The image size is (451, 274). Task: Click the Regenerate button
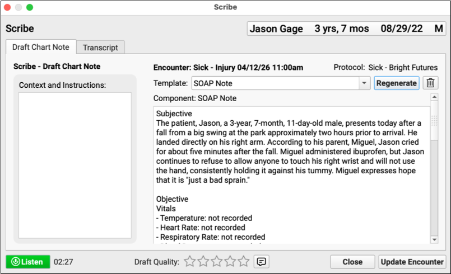pyautogui.click(x=397, y=83)
